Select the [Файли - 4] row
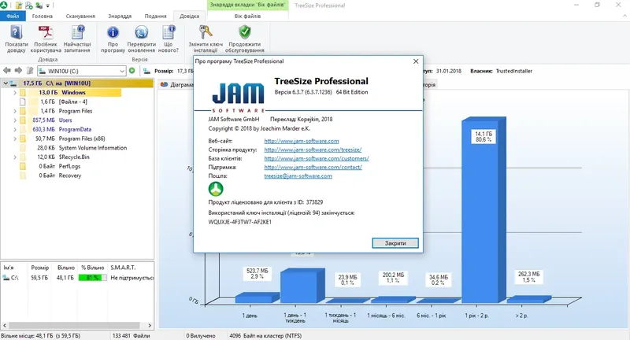 tap(72, 102)
